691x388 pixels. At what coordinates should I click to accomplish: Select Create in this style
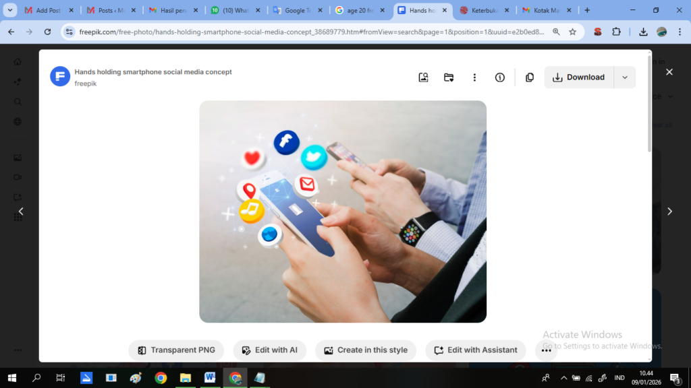coord(365,350)
